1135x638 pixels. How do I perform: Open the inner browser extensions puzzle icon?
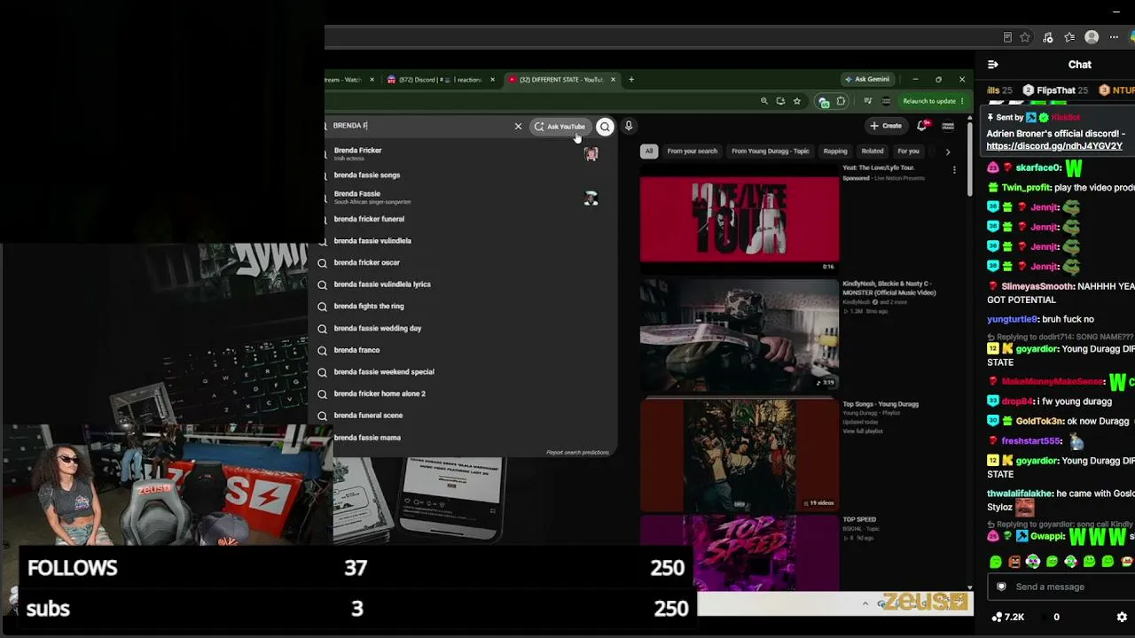[x=841, y=101]
